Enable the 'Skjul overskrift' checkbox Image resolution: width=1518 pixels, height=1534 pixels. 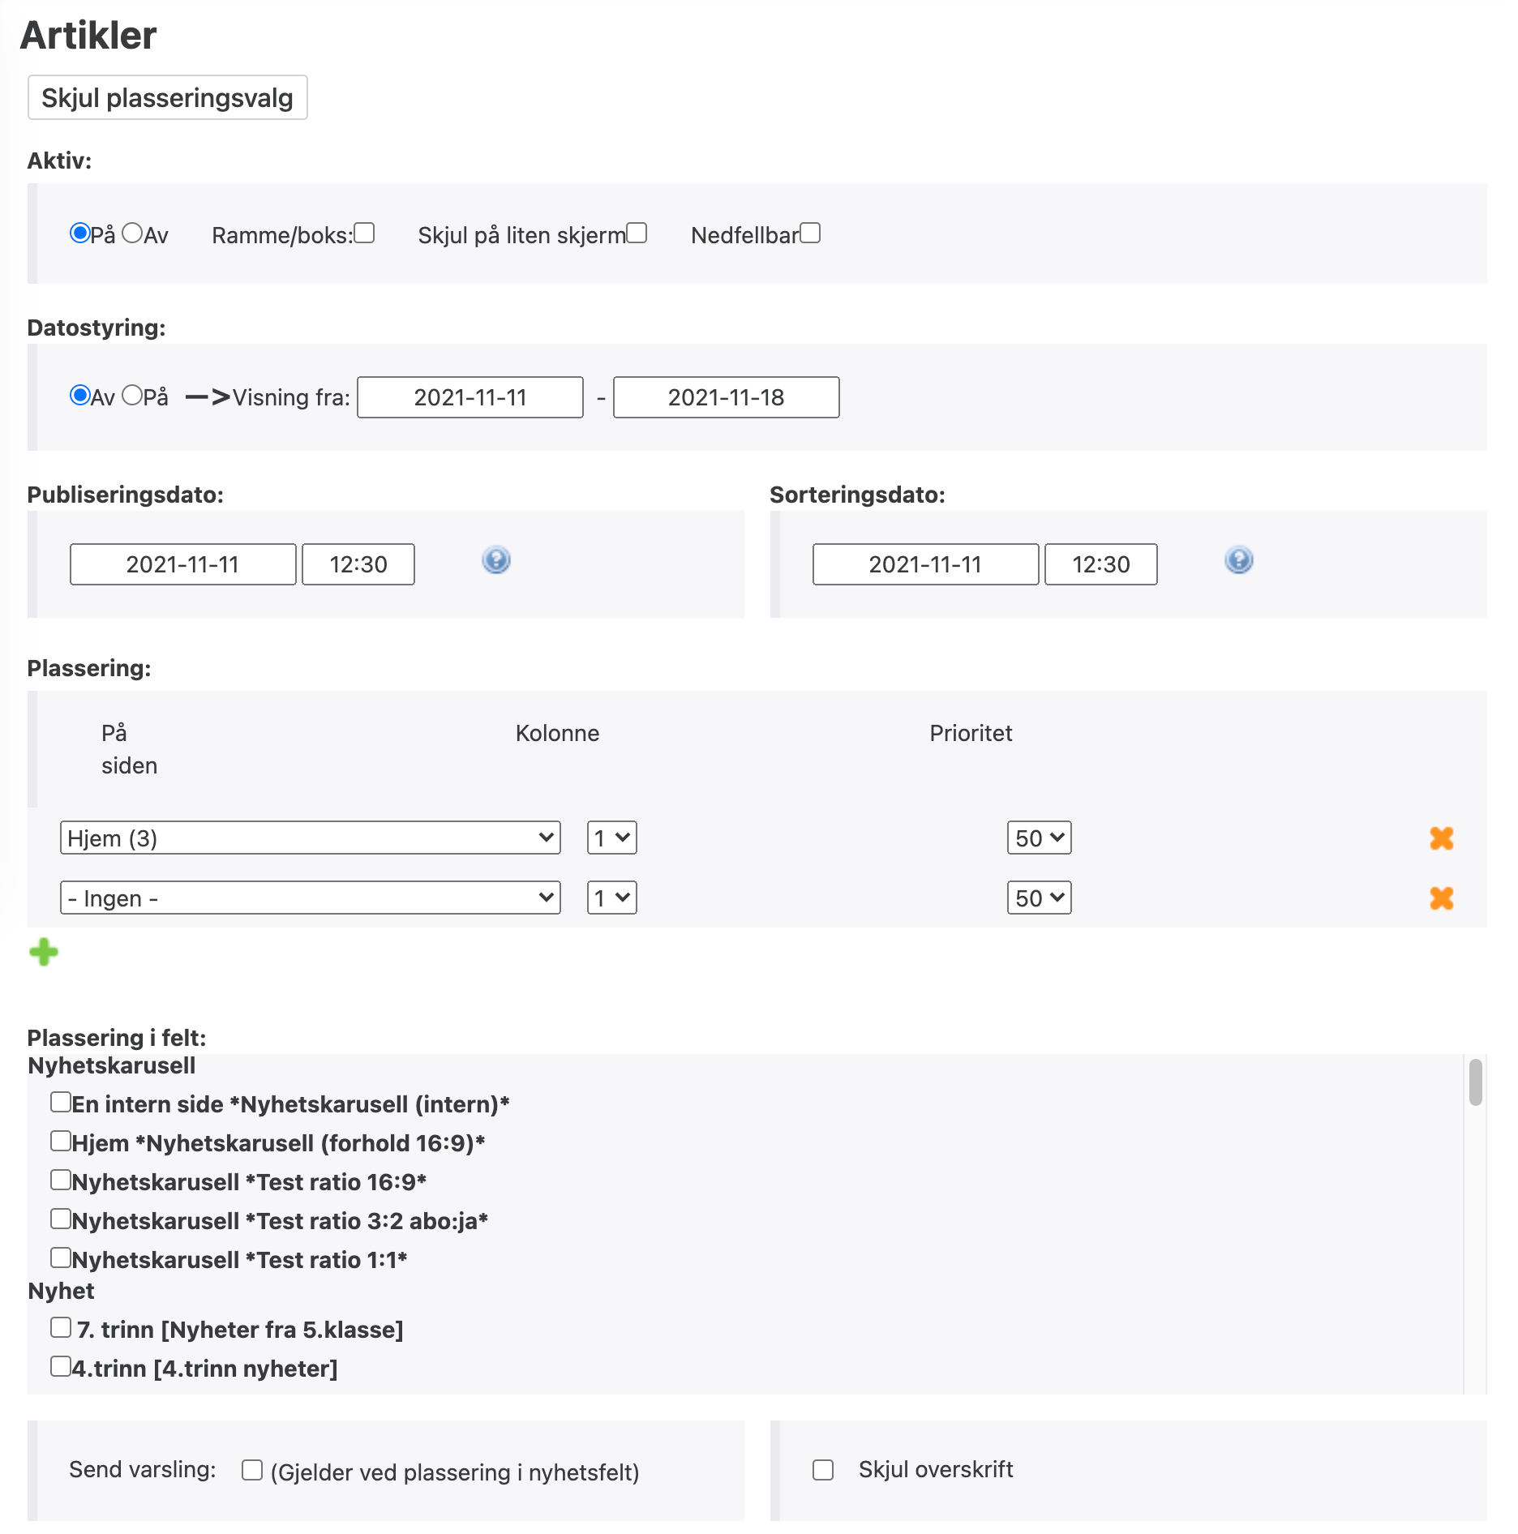[823, 1470]
